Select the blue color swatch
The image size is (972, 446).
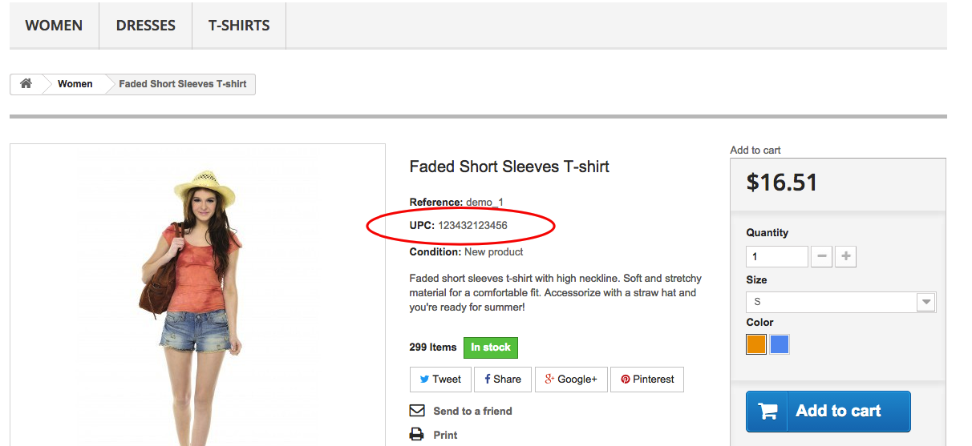[x=780, y=345]
